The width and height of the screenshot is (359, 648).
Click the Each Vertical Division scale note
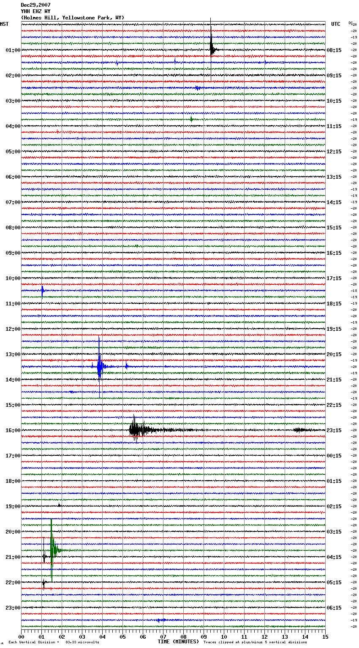tap(54, 643)
